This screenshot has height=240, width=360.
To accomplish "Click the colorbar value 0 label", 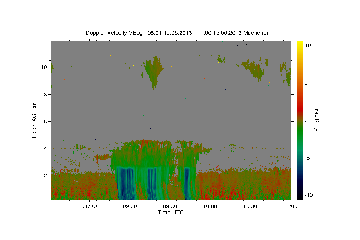I will (306, 120).
